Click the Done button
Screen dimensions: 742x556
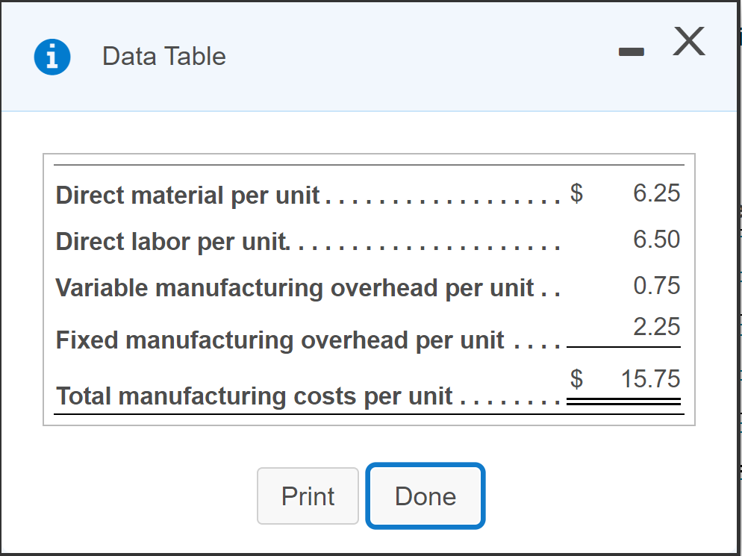[x=425, y=496]
